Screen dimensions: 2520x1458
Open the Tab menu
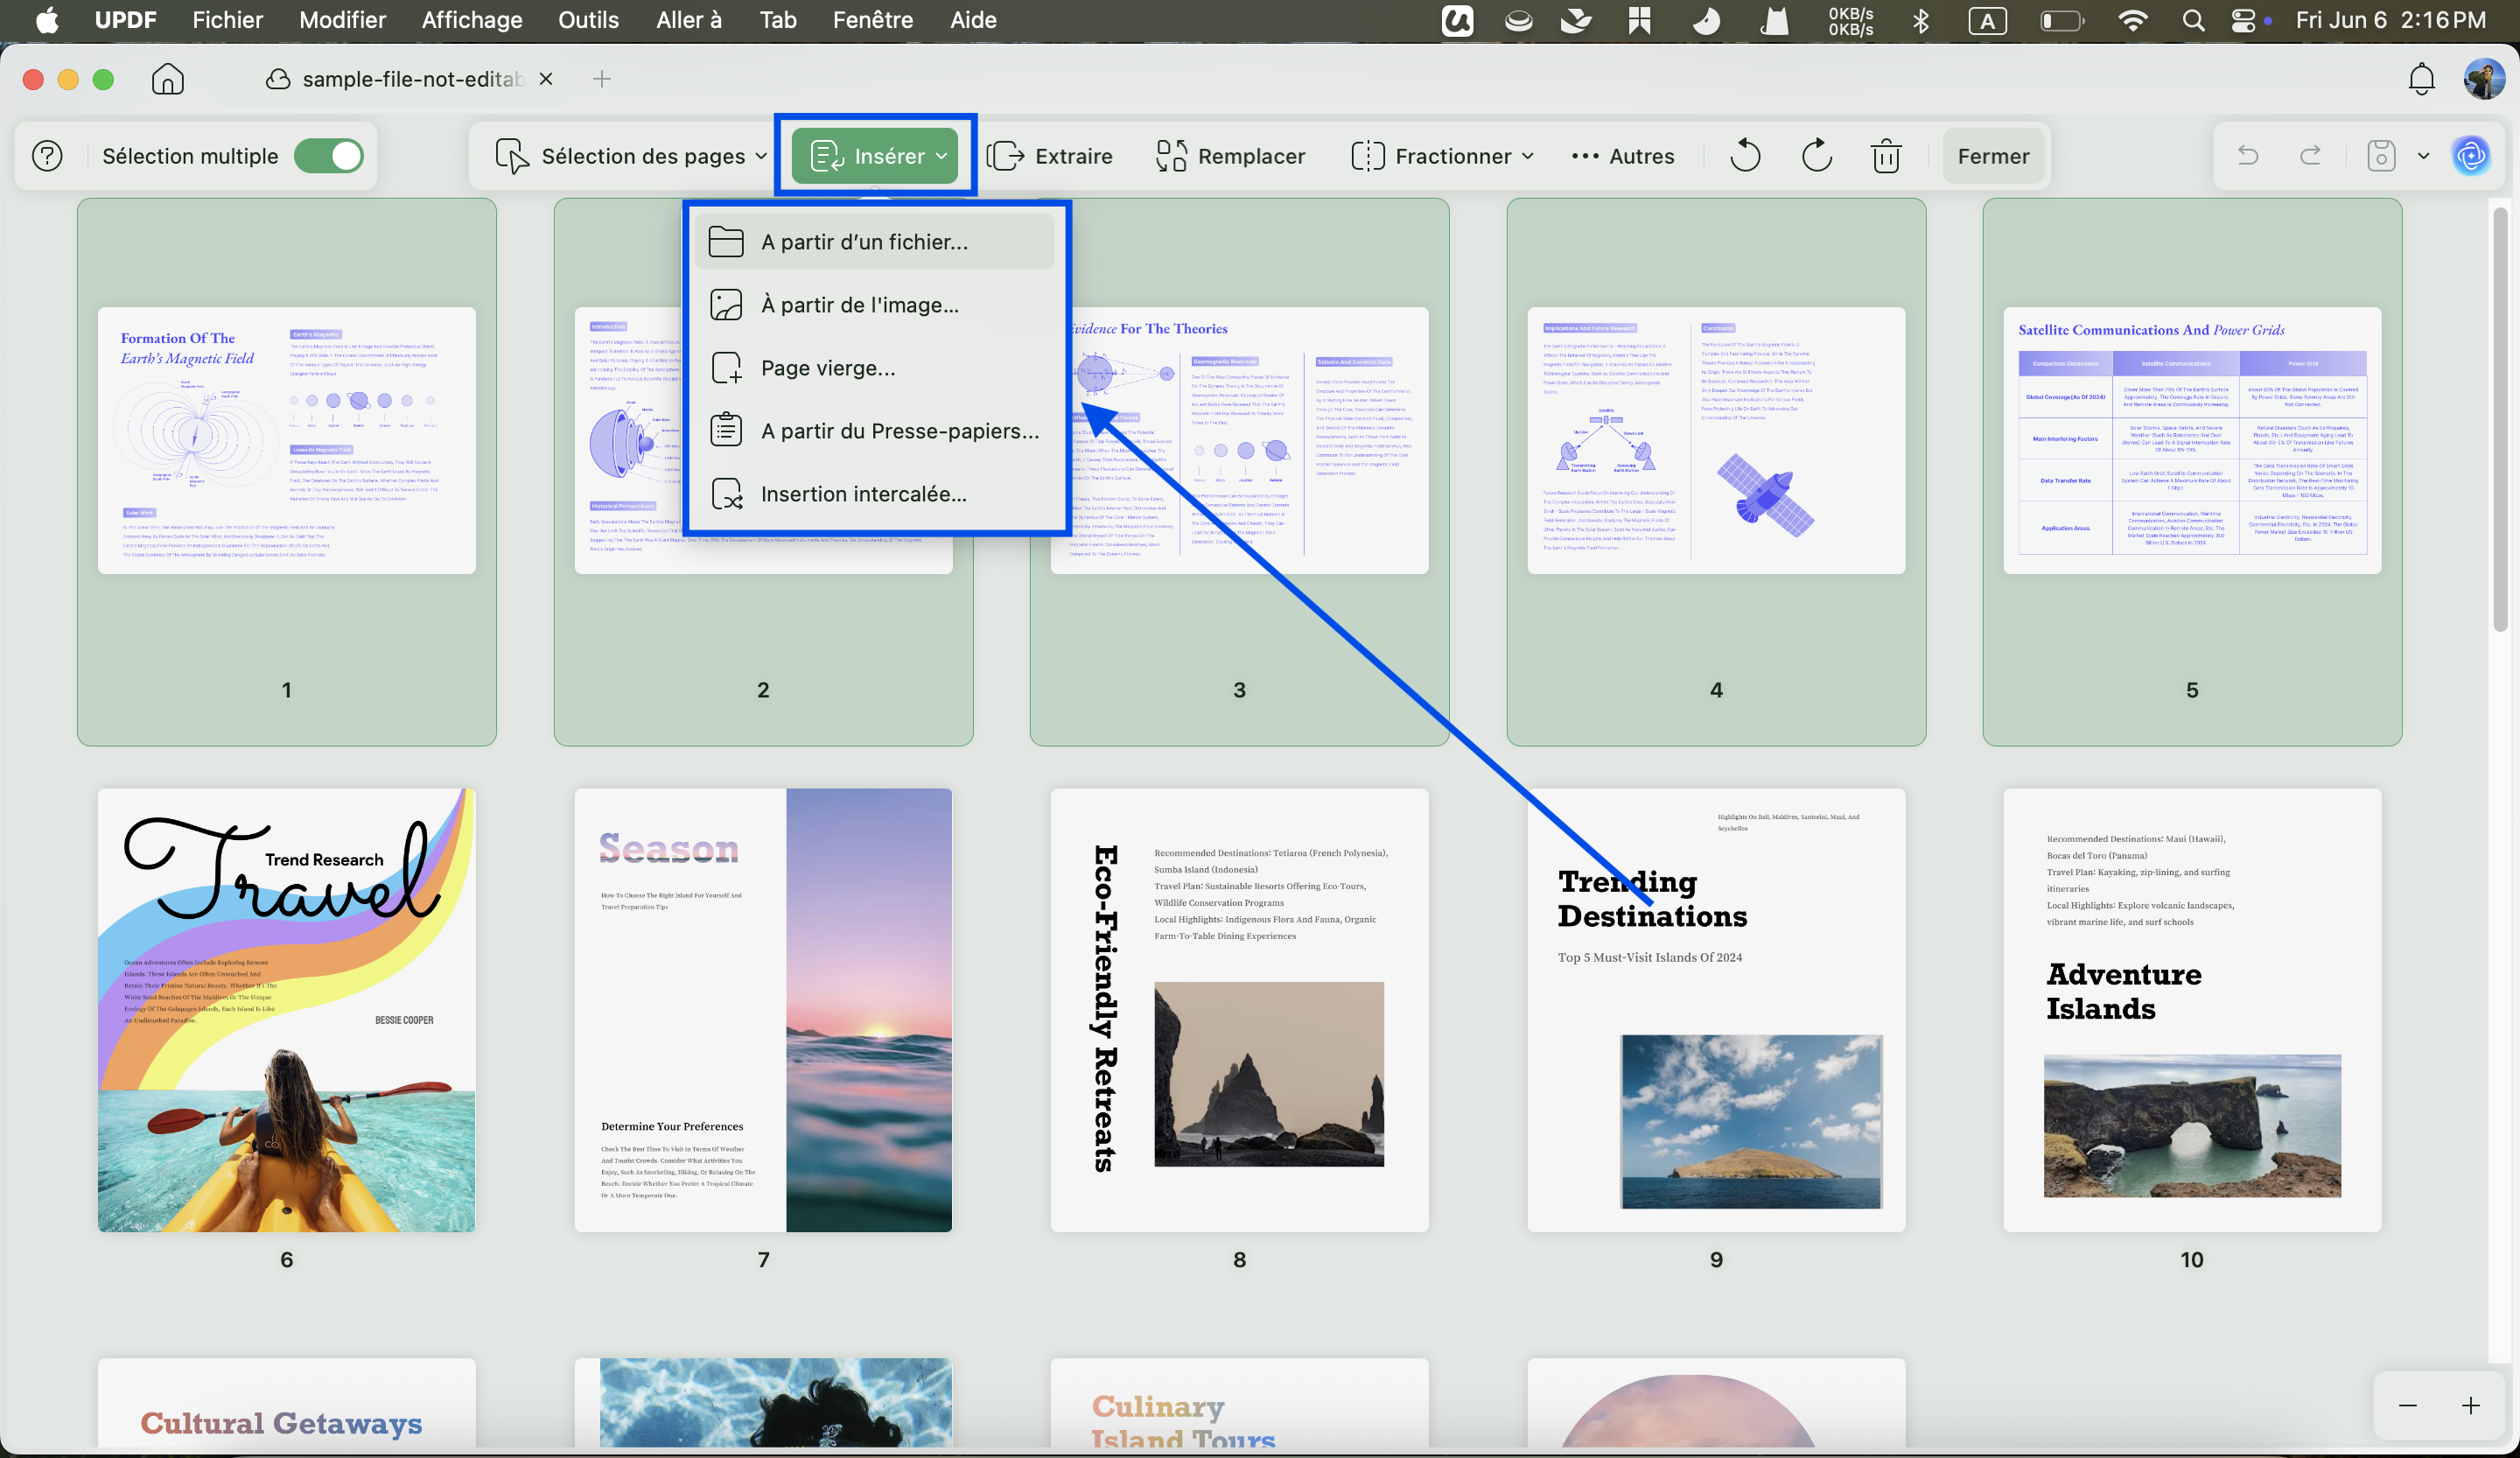[x=778, y=20]
